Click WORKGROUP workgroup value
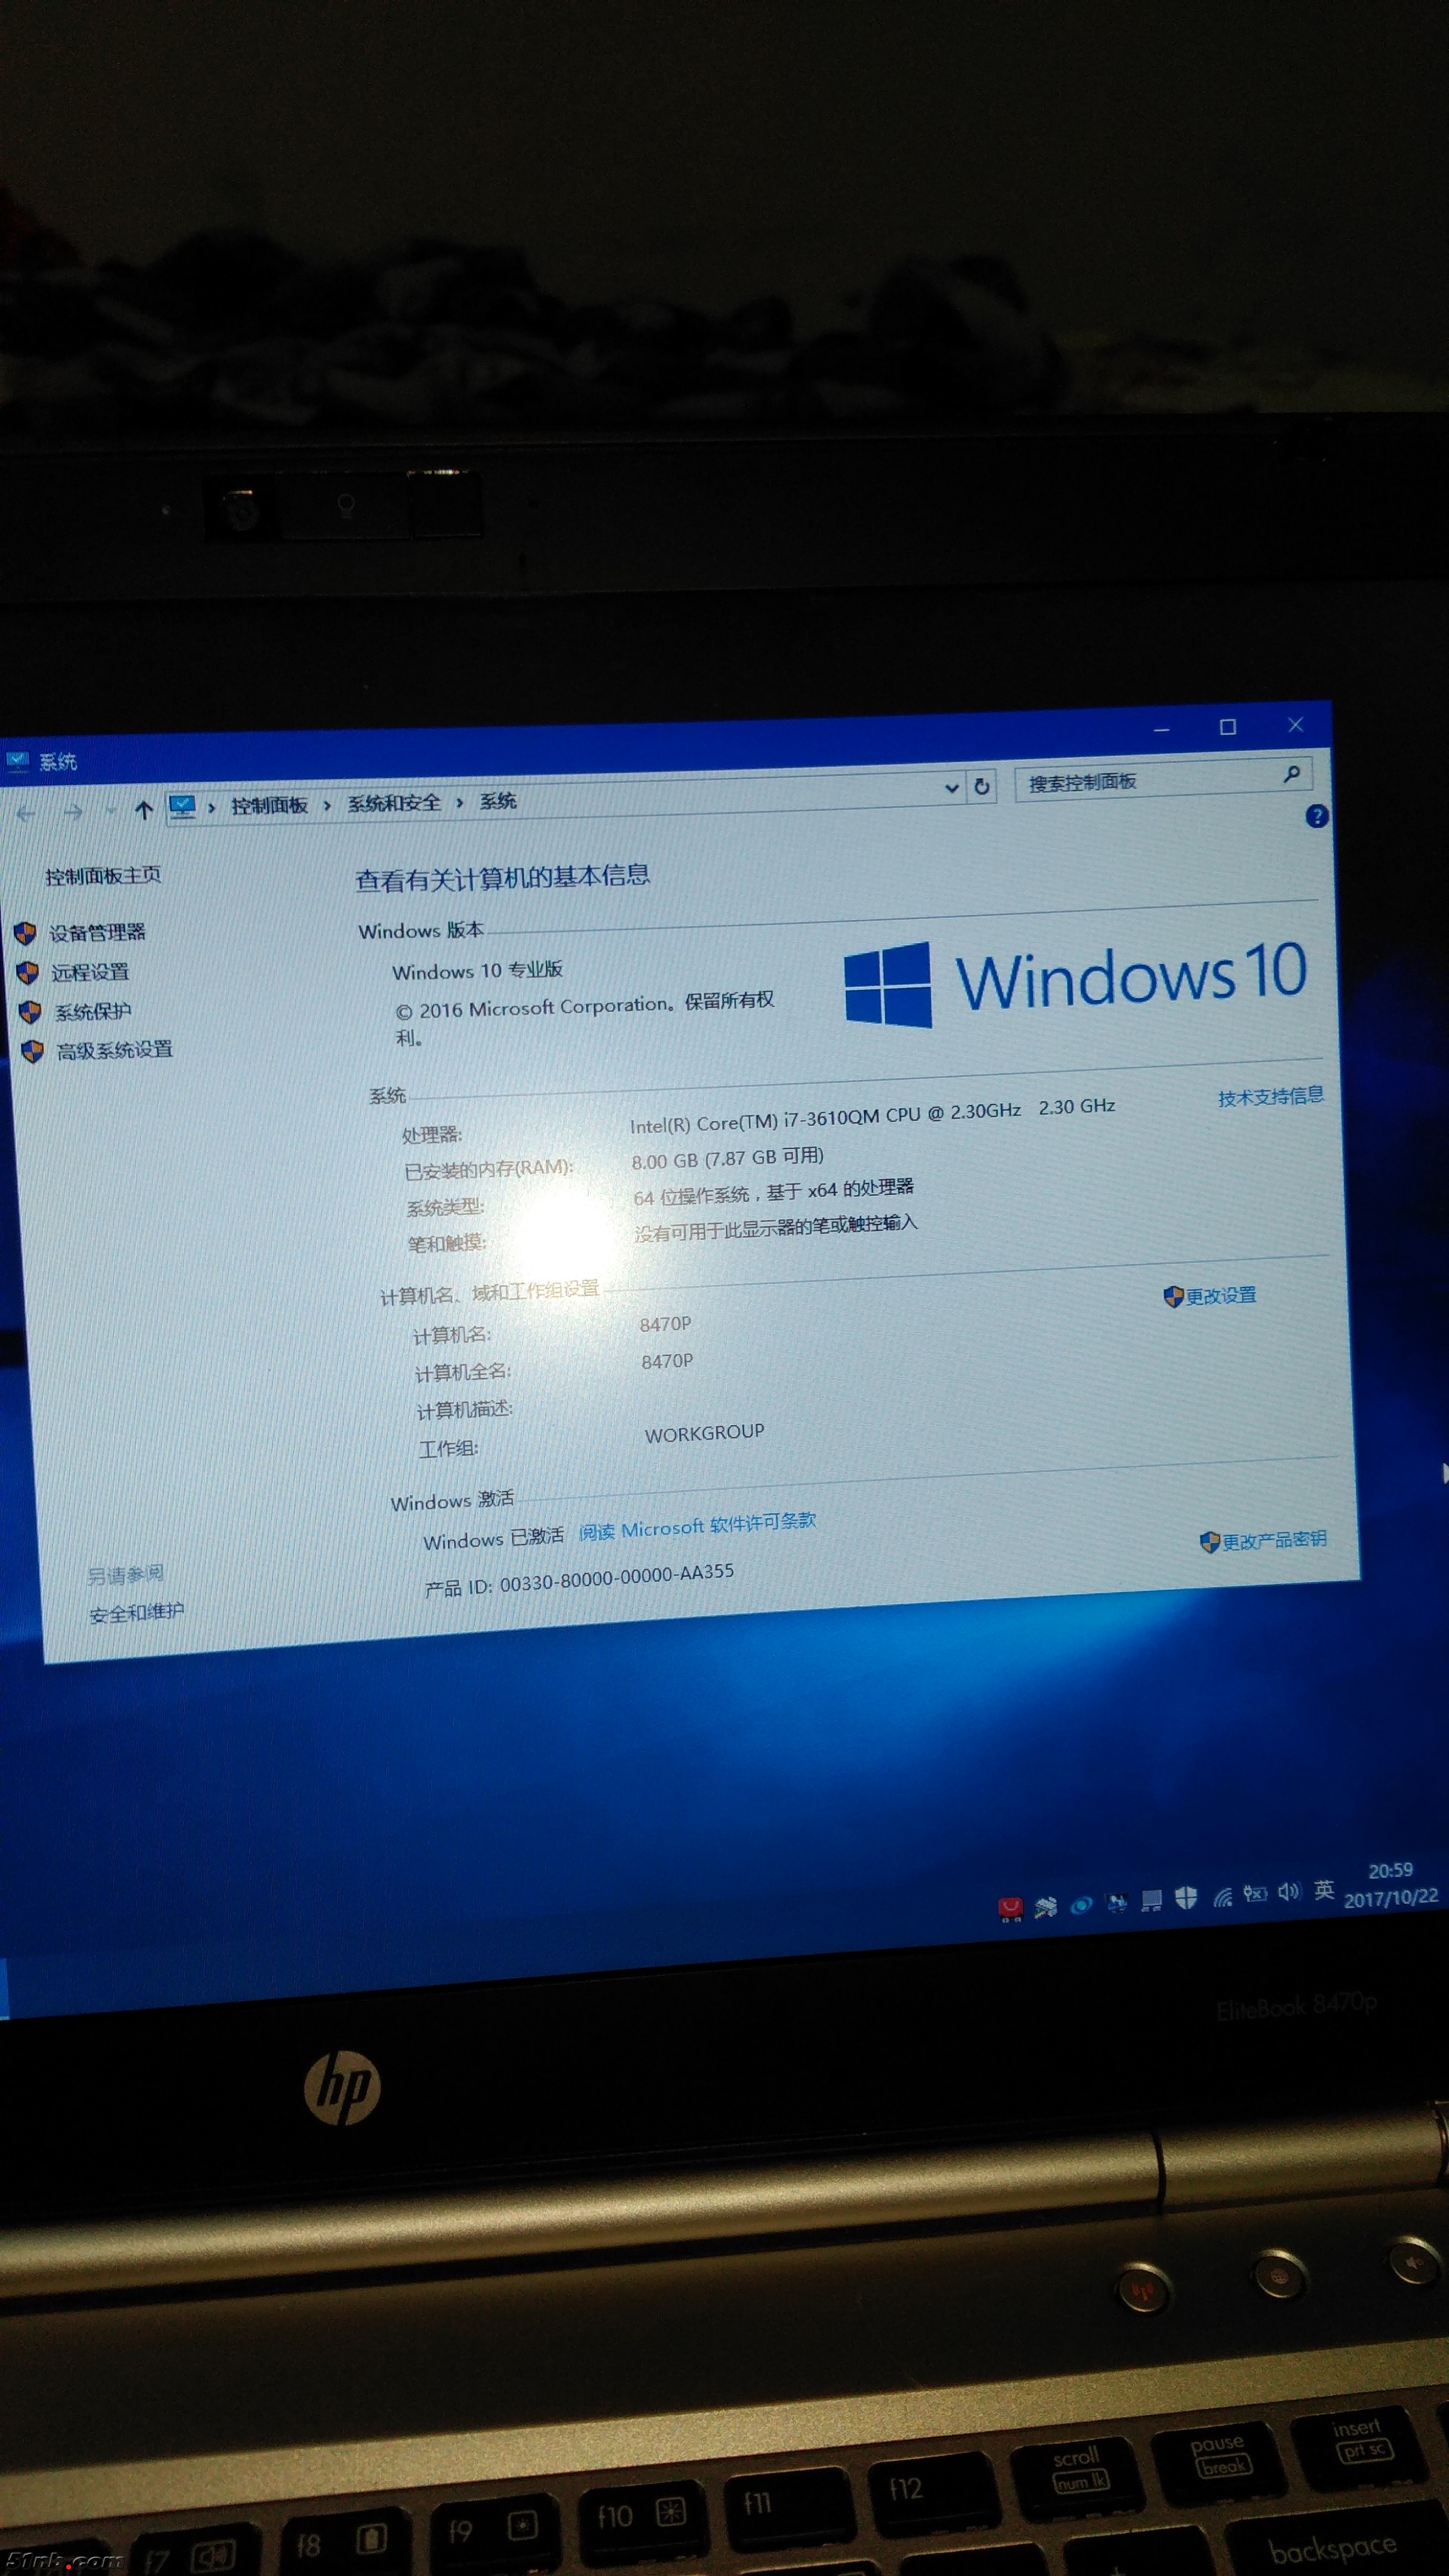1449x2576 pixels. point(705,1433)
